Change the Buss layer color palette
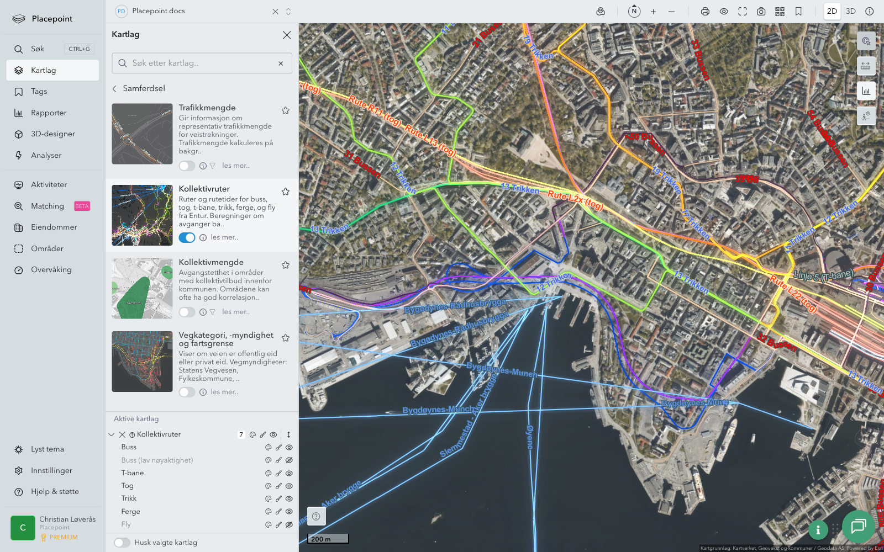 coord(269,447)
